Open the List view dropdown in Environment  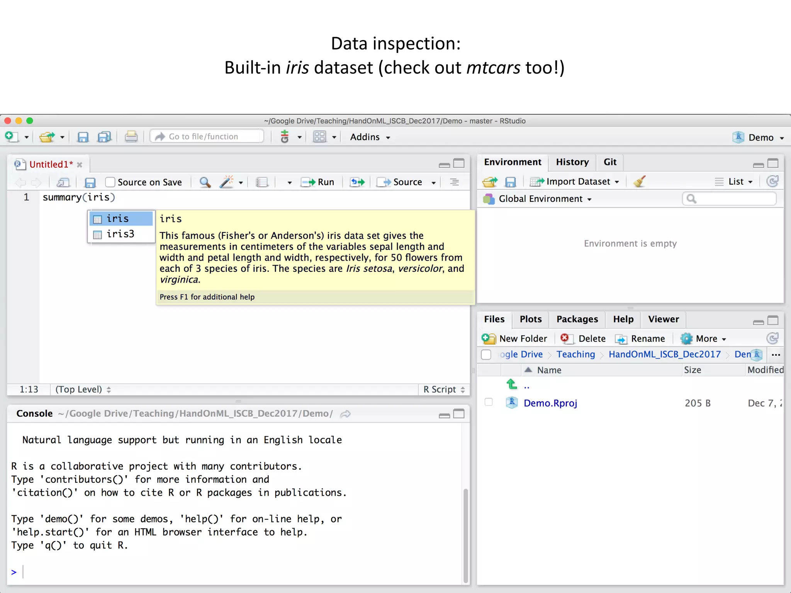click(x=734, y=181)
